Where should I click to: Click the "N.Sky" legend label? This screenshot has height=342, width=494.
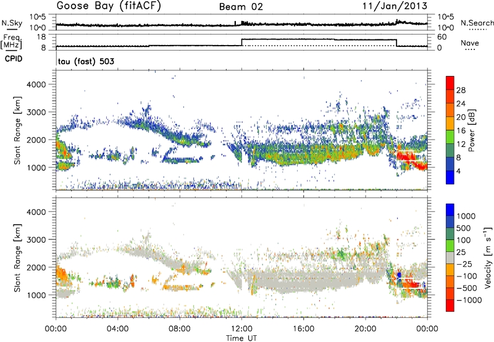[12, 23]
